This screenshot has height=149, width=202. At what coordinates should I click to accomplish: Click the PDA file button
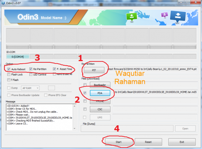click(x=100, y=93)
